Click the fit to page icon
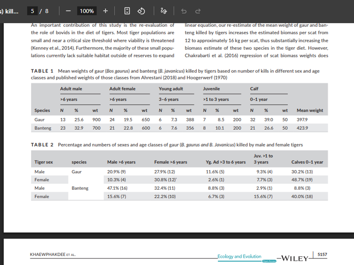The width and height of the screenshot is (354, 265). 127,11
